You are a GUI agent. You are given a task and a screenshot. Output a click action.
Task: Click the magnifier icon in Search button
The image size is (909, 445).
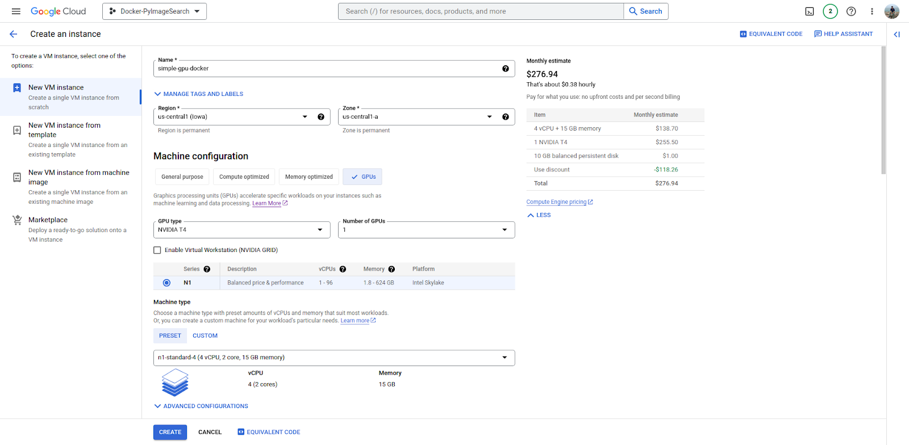point(633,11)
